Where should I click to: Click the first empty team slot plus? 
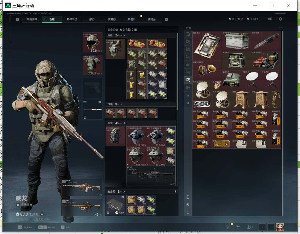262,227
